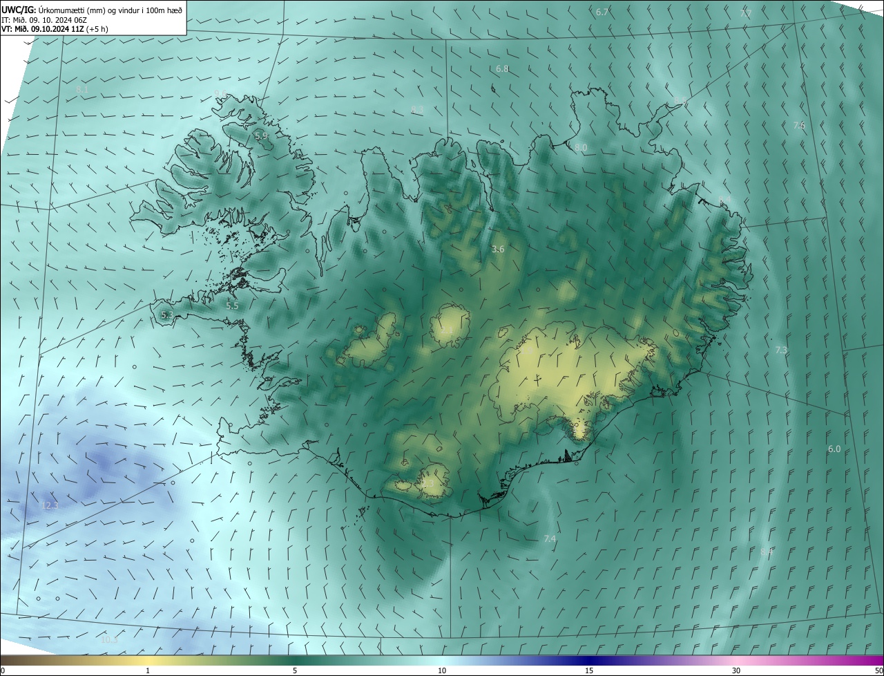Click the 'VT: Mið. 09.10.2024 11Z (+5 h)' line
This screenshot has width=884, height=676.
[x=55, y=29]
